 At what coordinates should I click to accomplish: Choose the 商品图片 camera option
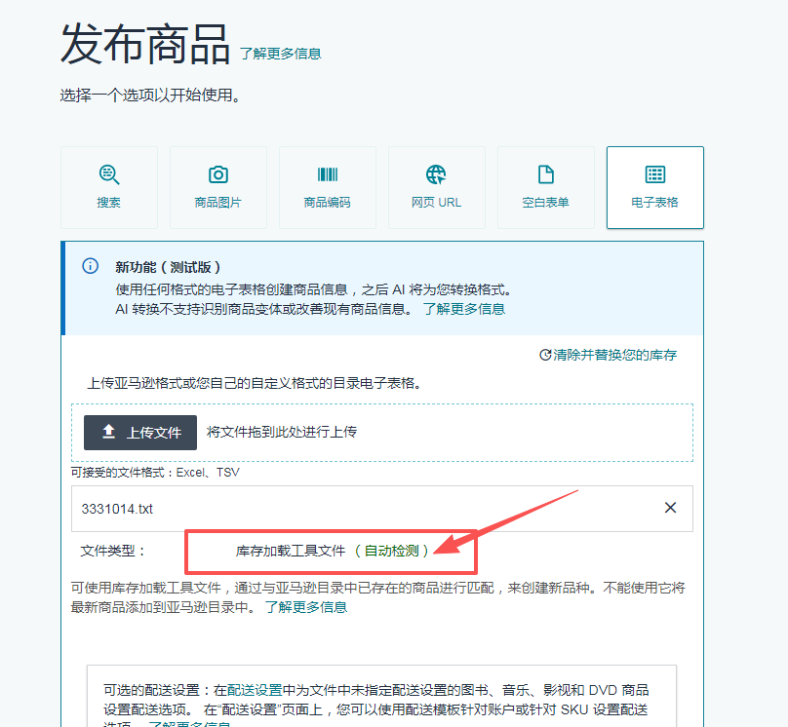(x=217, y=187)
